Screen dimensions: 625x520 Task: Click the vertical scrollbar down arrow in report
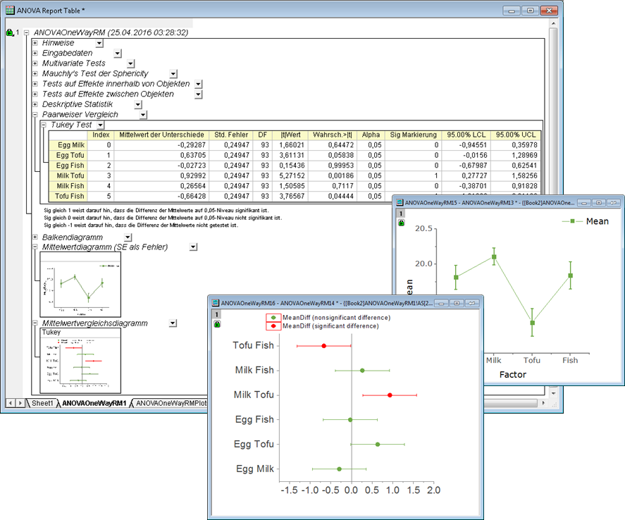pyautogui.click(x=553, y=393)
